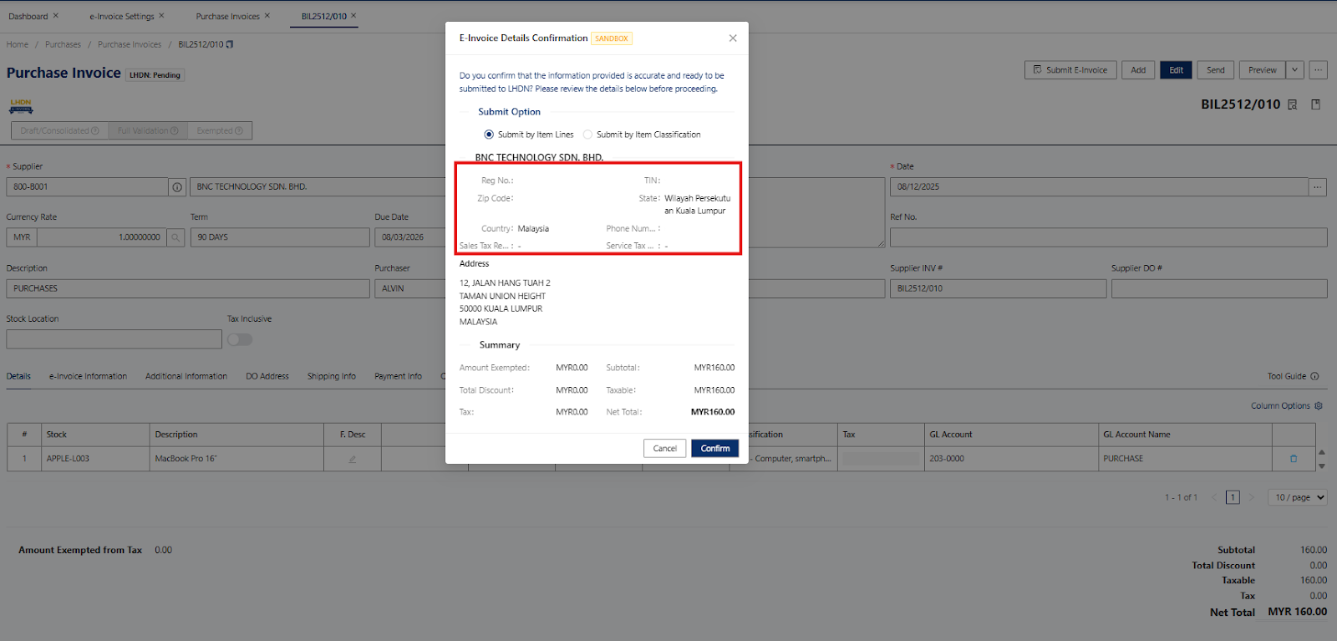Copy the BIL2512/010 breadcrumb document number
1337x641 pixels.
230,44
